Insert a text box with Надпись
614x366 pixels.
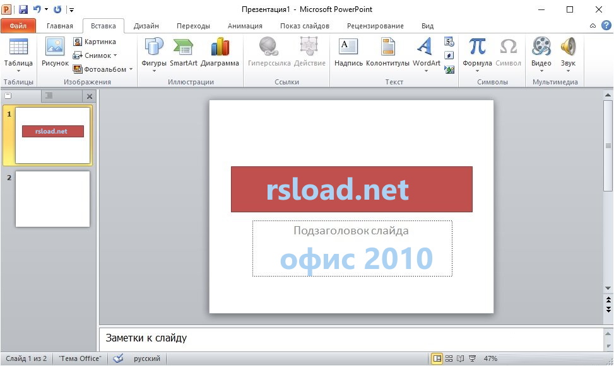tap(348, 52)
